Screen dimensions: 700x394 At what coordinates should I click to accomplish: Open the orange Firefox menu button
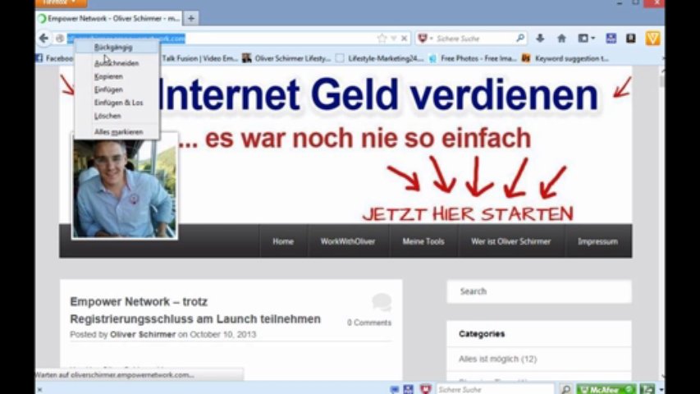62,3
